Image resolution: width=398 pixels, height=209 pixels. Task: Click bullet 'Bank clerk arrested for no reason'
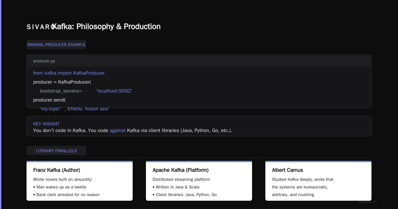point(66,195)
